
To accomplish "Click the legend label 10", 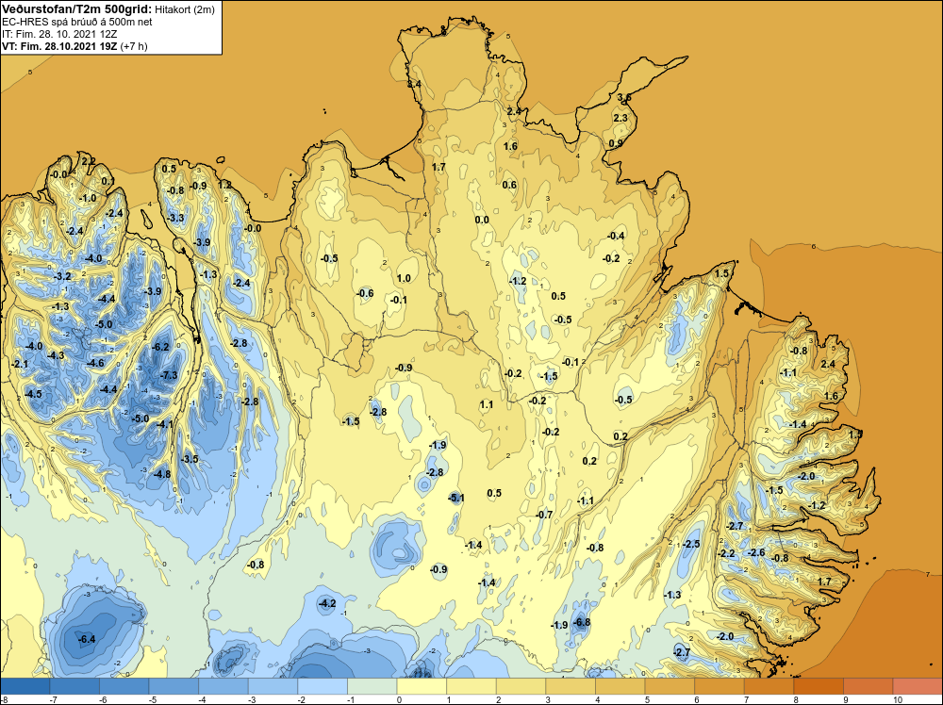I will [898, 699].
